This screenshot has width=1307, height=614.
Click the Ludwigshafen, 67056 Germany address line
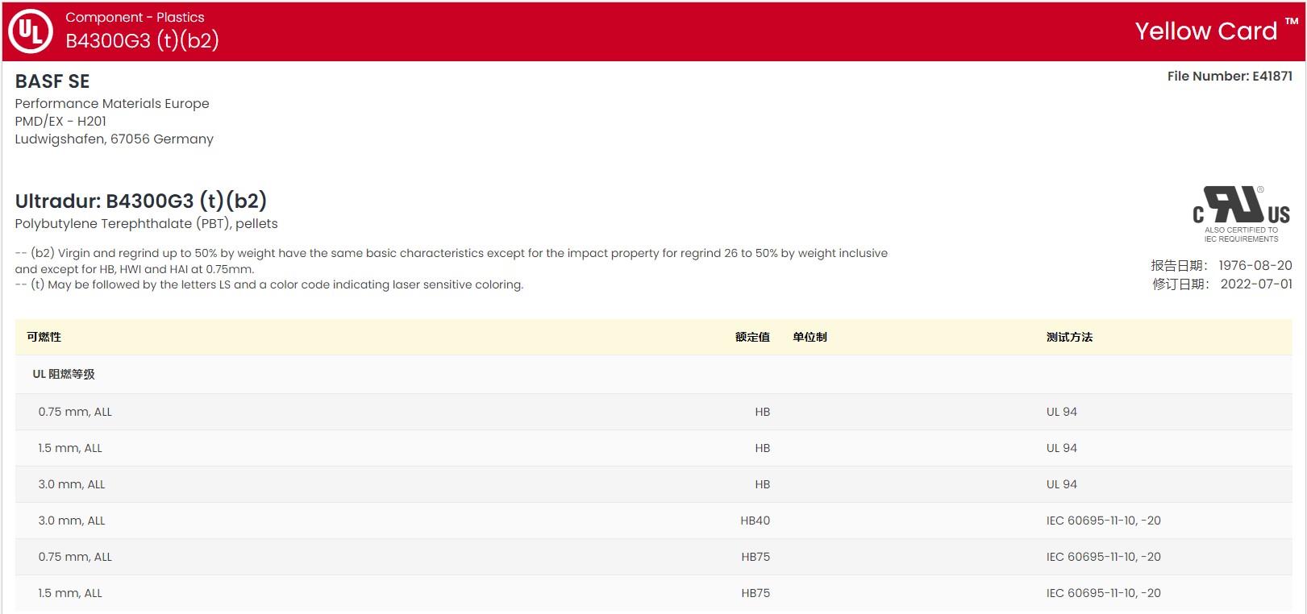[114, 139]
